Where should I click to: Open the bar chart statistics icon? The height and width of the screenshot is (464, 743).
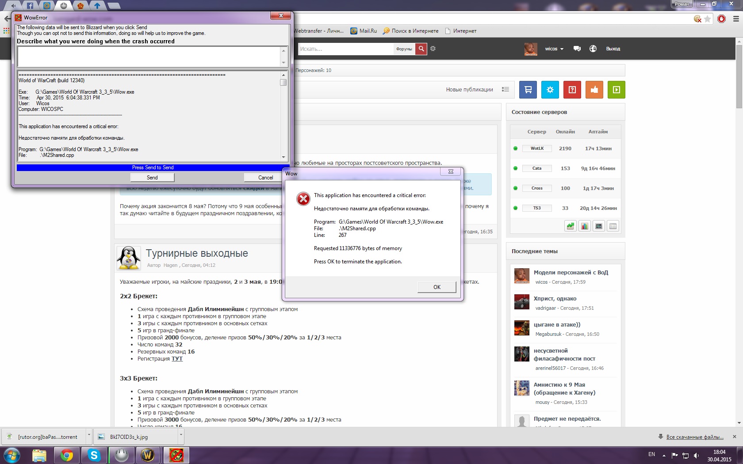[x=585, y=226]
